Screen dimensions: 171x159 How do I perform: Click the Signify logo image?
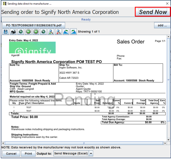coord(32,48)
